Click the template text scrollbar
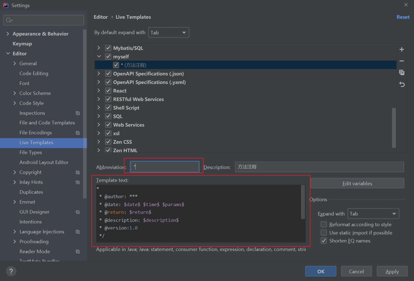 [303, 202]
